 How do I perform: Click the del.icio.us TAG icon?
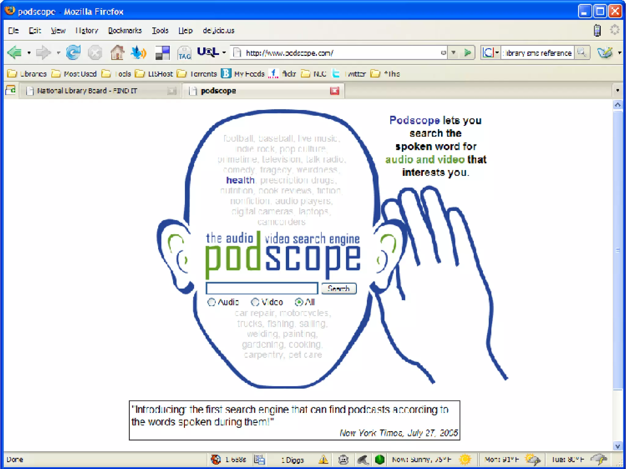click(184, 53)
